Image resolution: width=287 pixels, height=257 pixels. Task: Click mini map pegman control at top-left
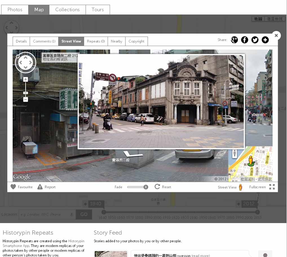point(235,154)
